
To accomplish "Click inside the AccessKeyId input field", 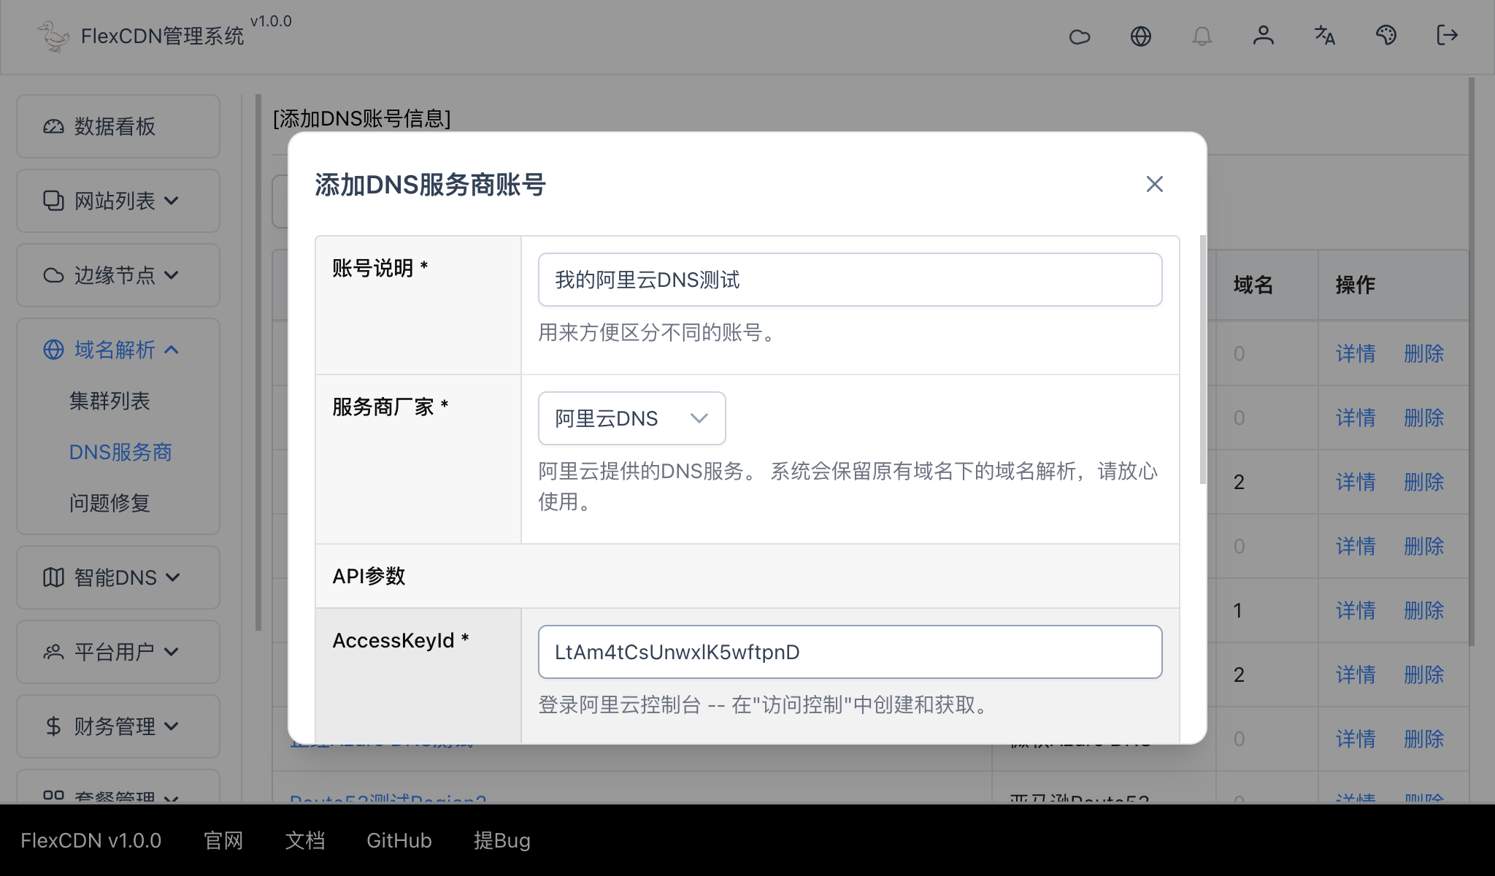I will pos(849,652).
